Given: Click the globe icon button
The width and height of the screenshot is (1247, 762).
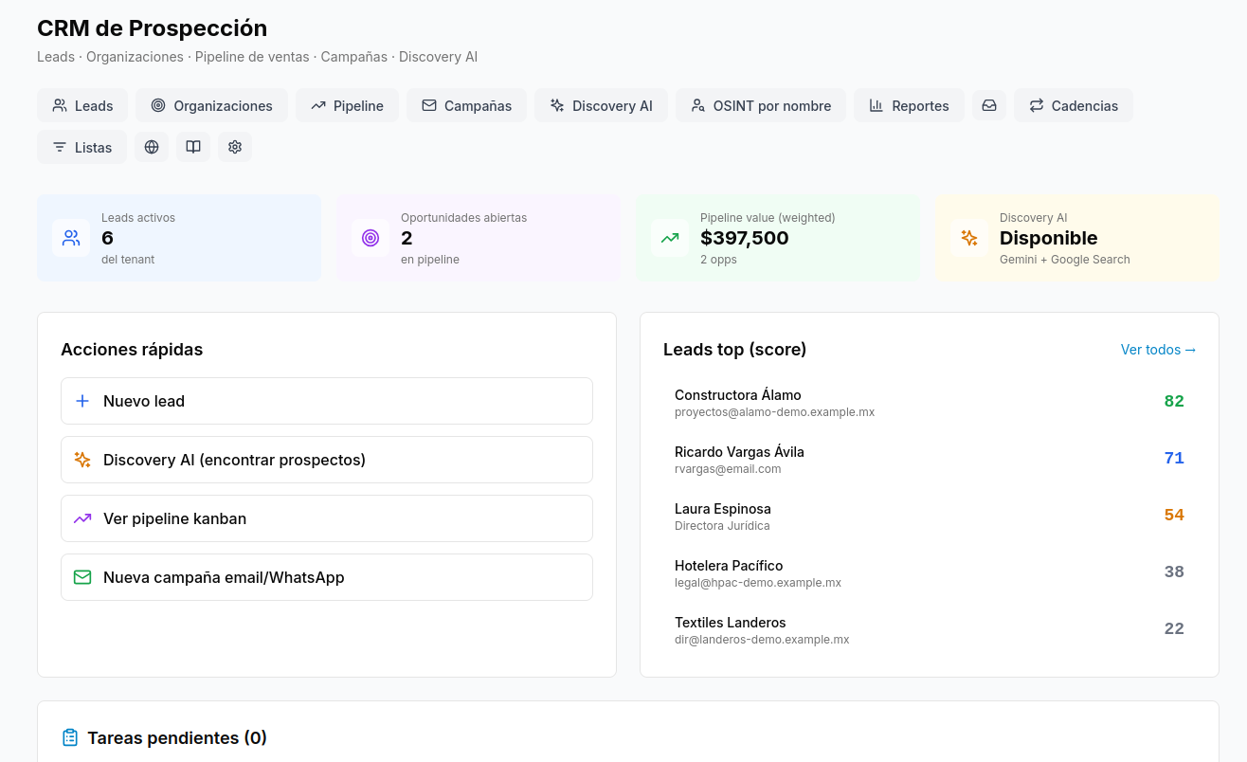Looking at the screenshot, I should click(152, 147).
